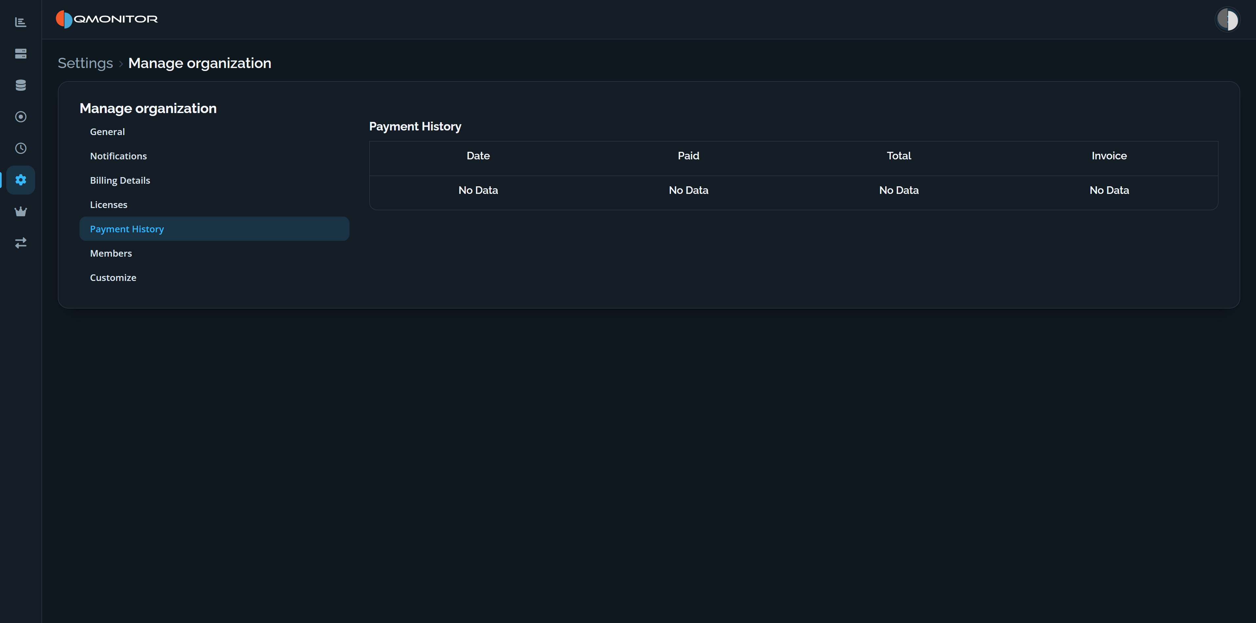Open the database stack sidebar icon
Image resolution: width=1256 pixels, height=623 pixels.
coord(20,85)
